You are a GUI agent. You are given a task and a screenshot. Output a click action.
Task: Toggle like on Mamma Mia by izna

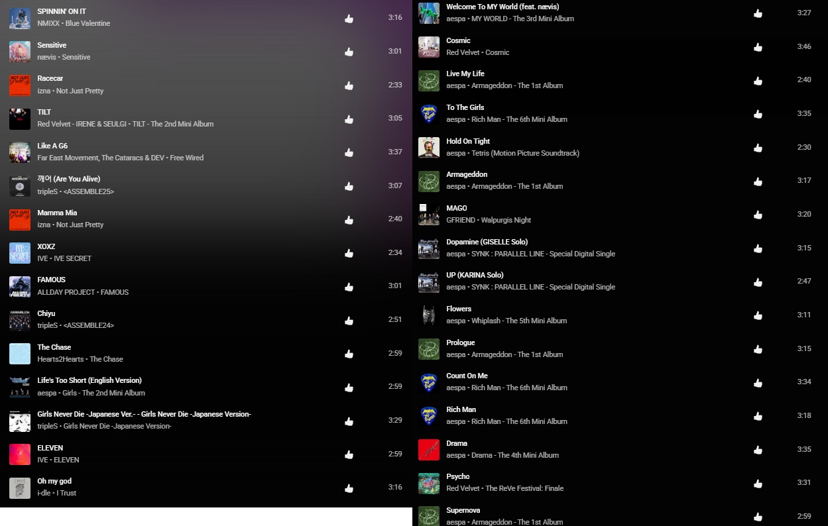(349, 219)
